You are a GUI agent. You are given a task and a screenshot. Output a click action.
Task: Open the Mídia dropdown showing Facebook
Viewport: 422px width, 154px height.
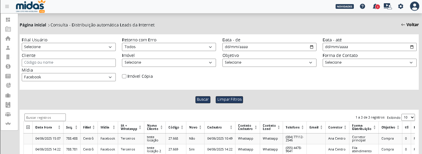[x=68, y=77]
